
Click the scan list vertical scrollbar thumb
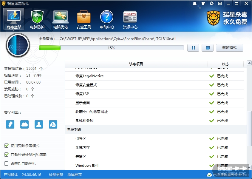coord(249,128)
